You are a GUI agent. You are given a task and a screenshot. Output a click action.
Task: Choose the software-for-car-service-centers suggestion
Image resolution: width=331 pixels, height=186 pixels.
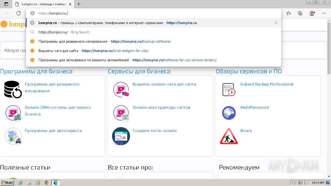(x=154, y=60)
